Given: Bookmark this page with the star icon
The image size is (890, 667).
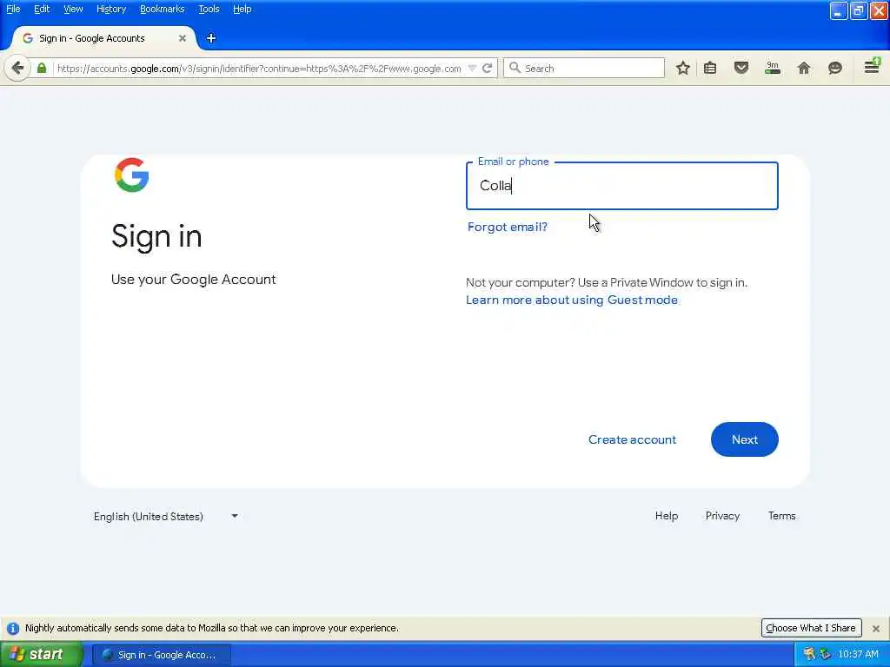Looking at the screenshot, I should coord(683,68).
